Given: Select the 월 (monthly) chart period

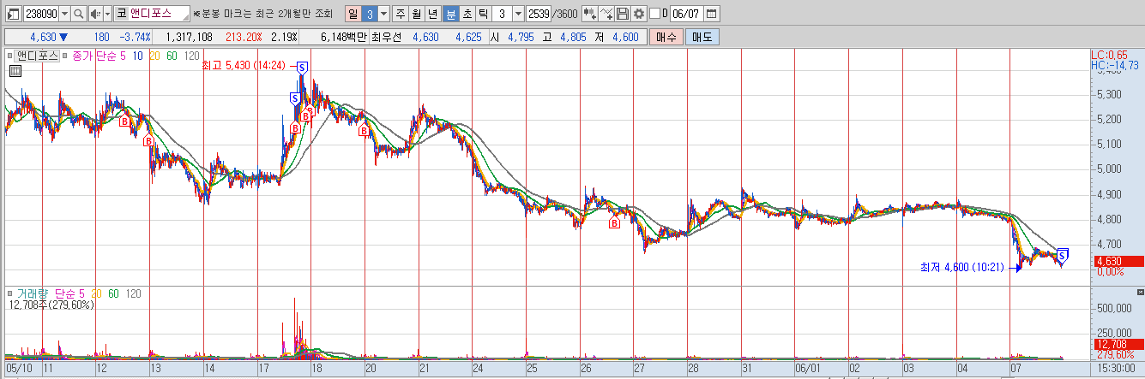Looking at the screenshot, I should (417, 14).
